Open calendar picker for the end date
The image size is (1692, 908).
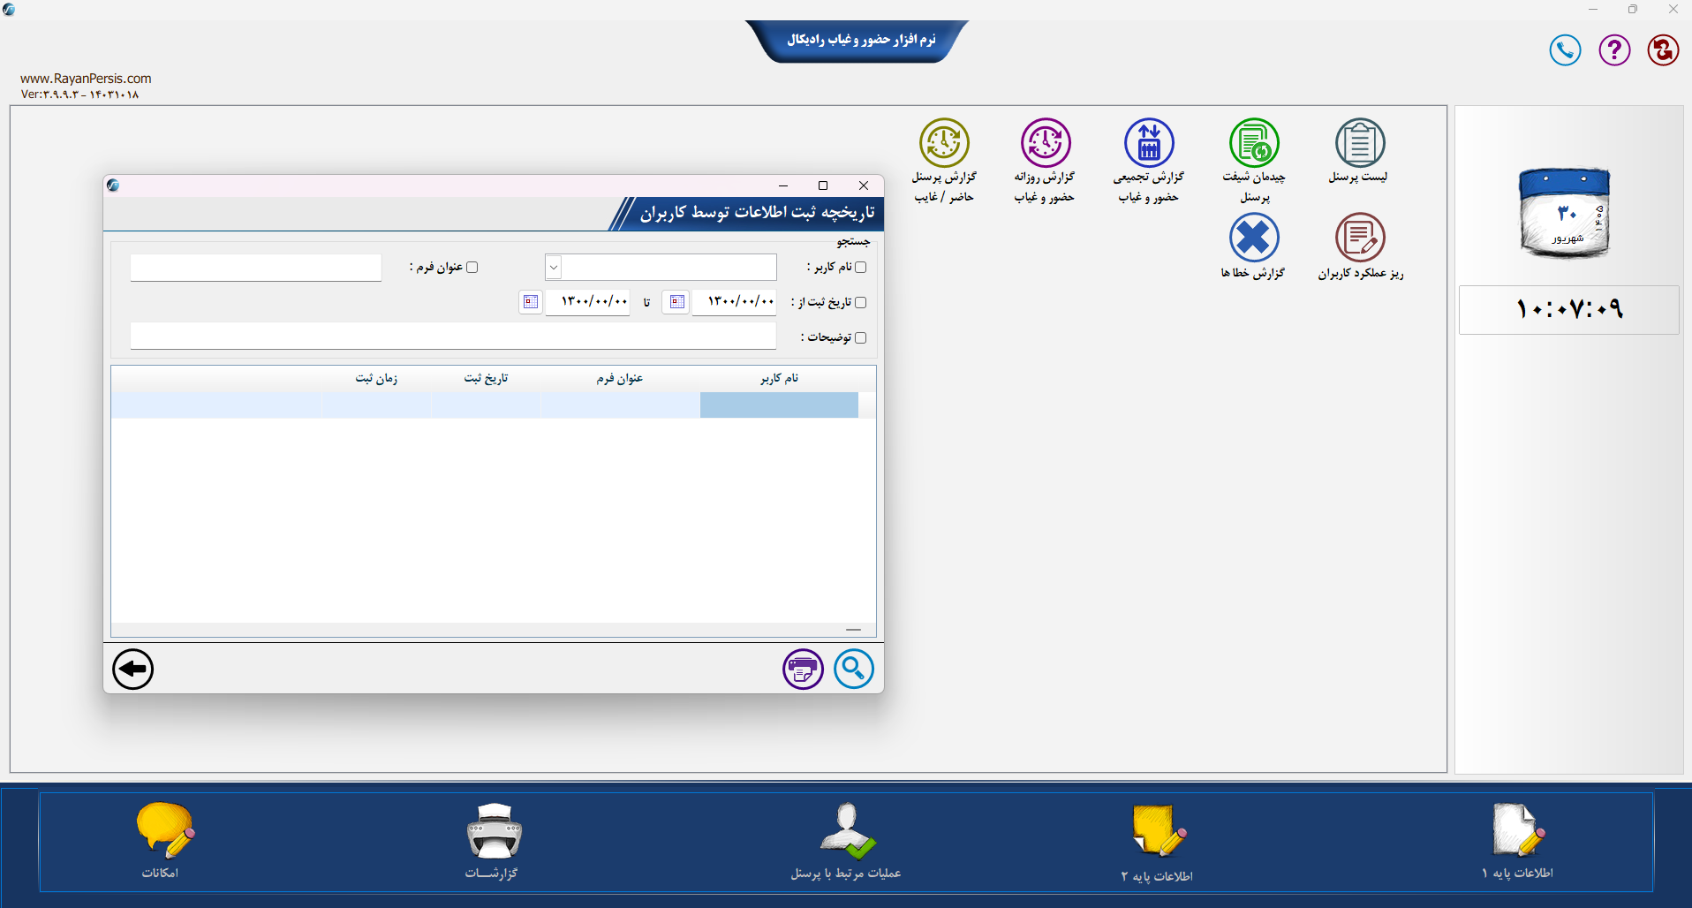click(x=530, y=302)
